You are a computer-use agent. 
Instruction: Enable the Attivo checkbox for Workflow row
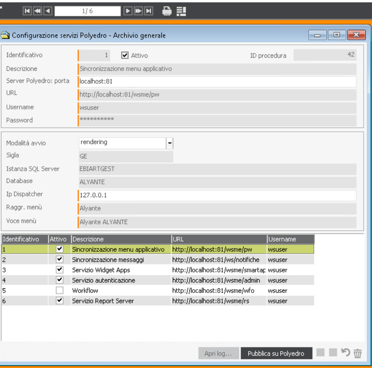click(59, 291)
